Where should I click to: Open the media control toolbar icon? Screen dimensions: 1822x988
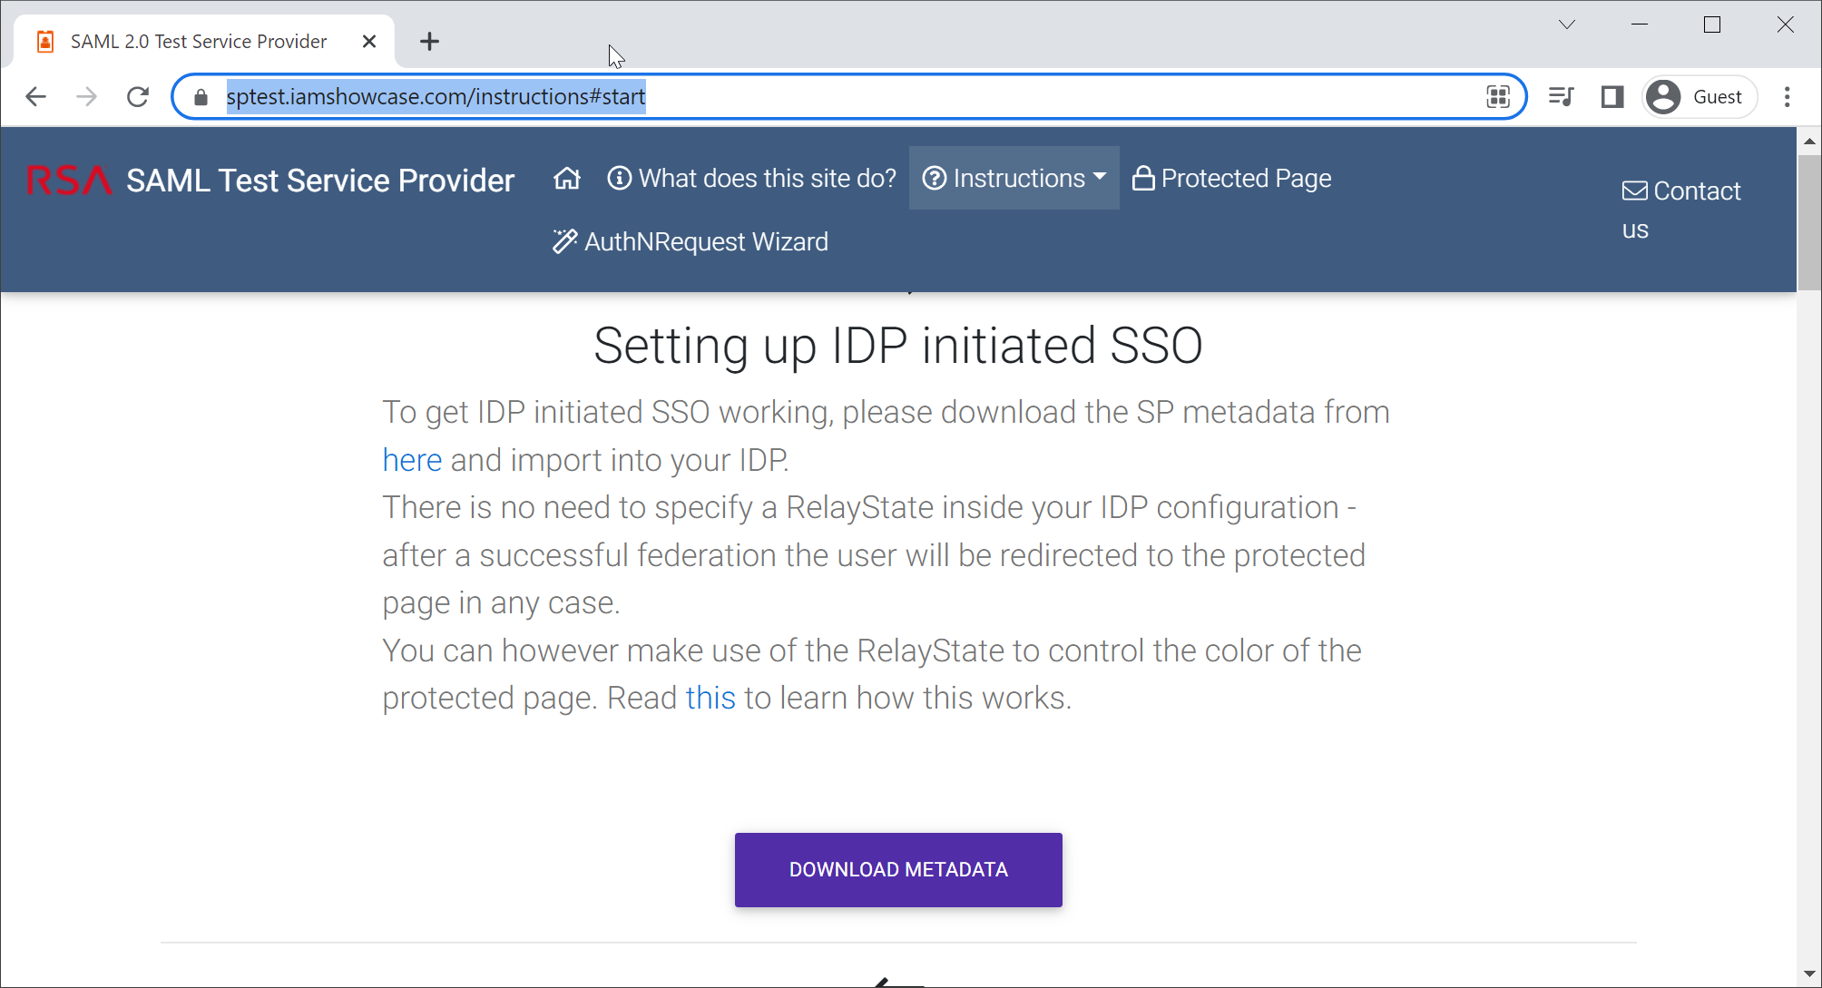(x=1561, y=97)
